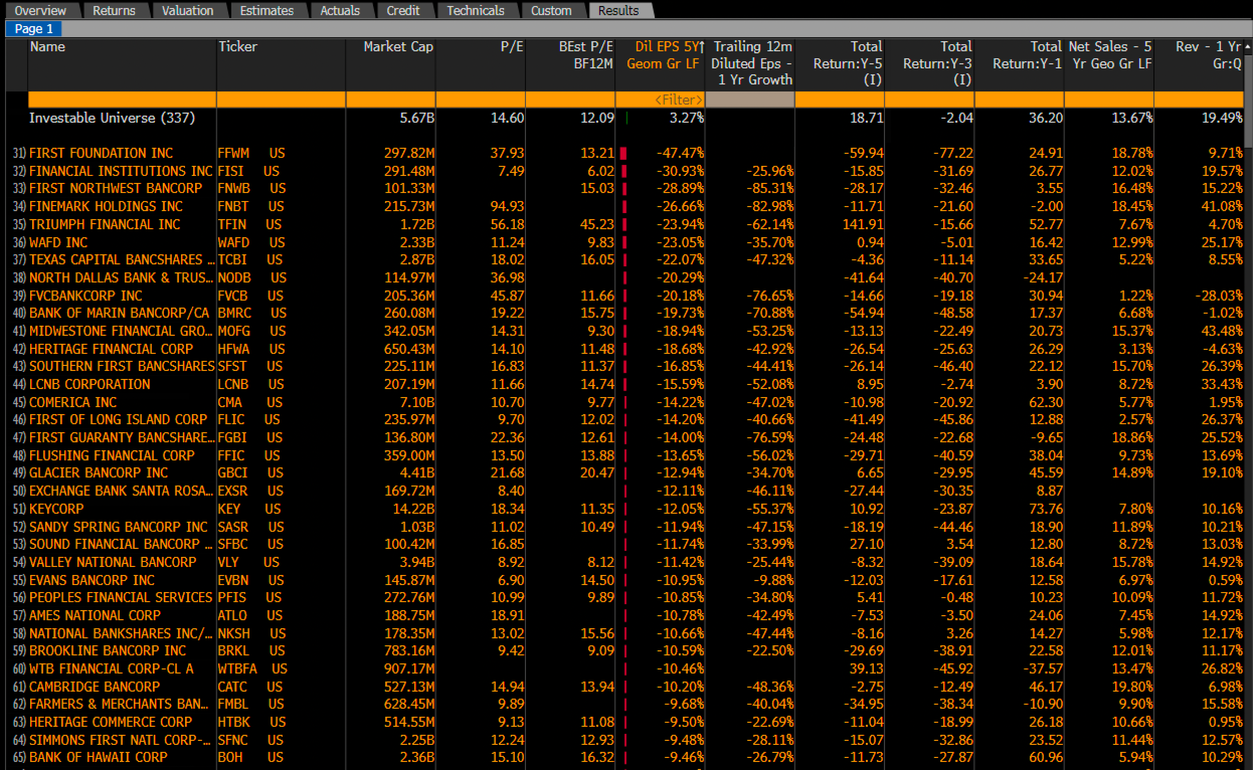
Task: Select GLACIER BANCORP INC
Action: tap(99, 472)
